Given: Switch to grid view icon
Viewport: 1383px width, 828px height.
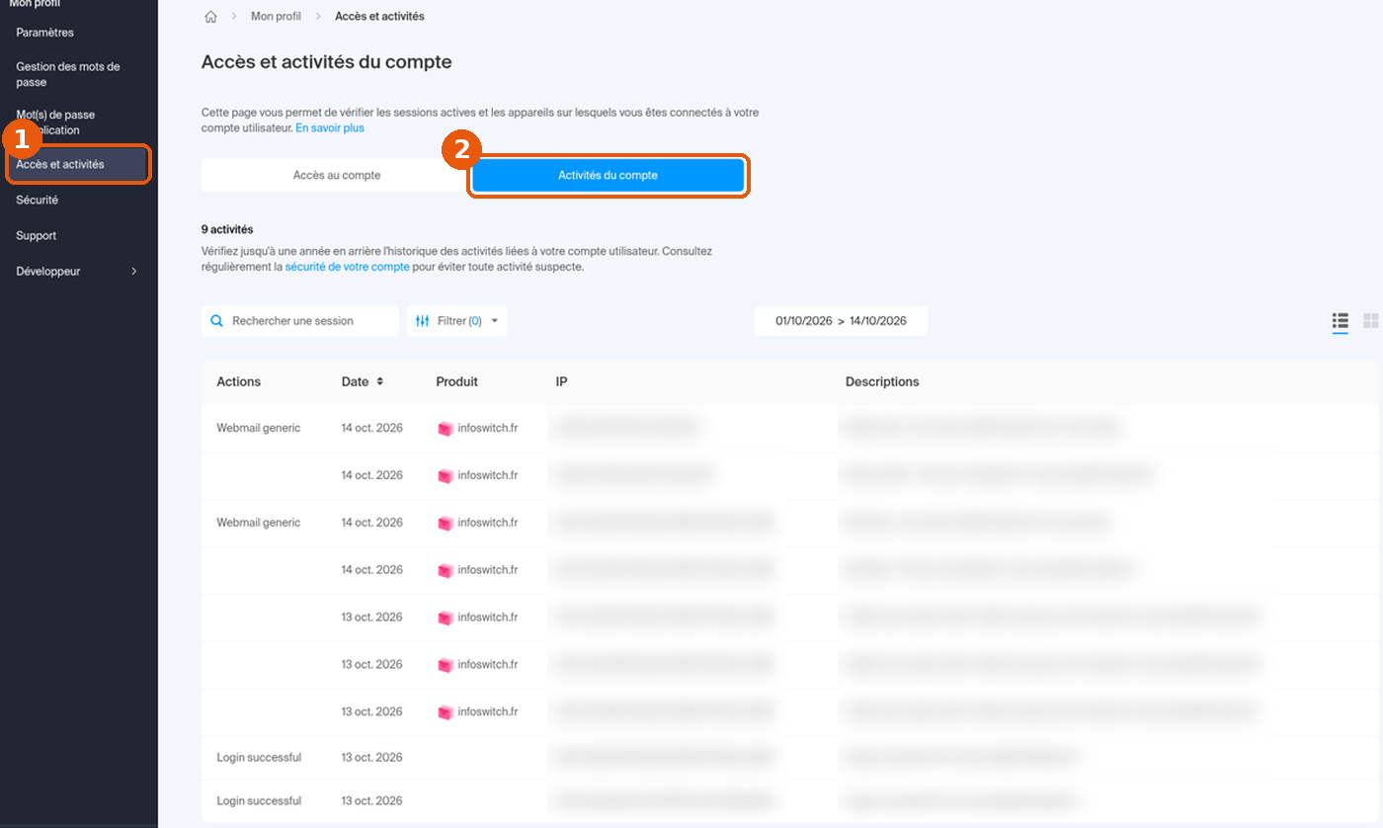Looking at the screenshot, I should (1371, 320).
